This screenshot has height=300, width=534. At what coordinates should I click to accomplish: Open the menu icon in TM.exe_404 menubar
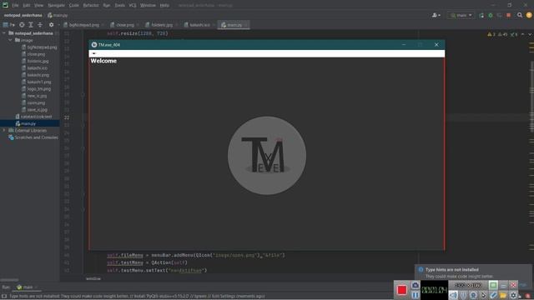pos(94,53)
